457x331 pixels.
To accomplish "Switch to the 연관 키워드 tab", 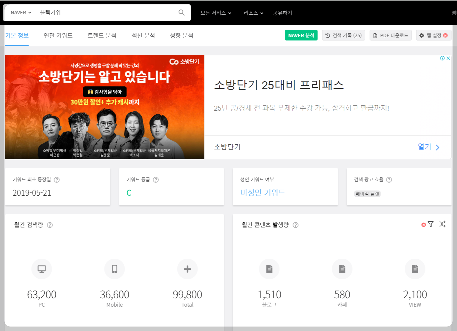I will pyautogui.click(x=58, y=35).
